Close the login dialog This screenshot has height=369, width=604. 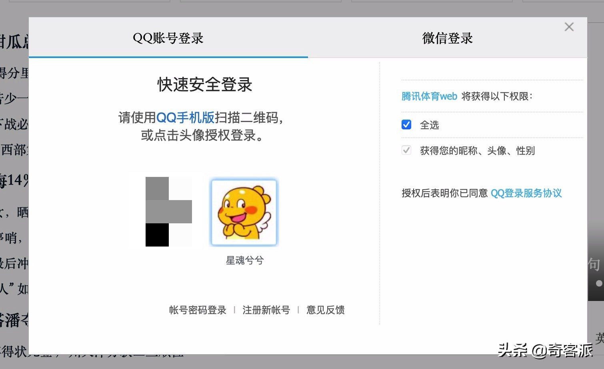[569, 27]
